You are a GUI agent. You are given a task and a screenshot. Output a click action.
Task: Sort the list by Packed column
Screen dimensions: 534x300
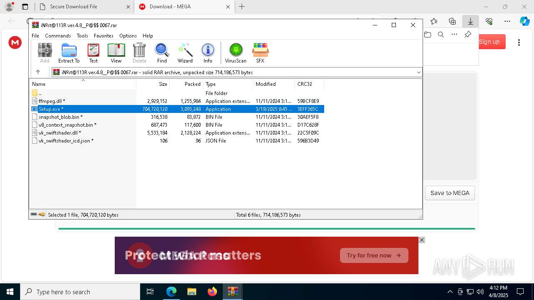(x=186, y=84)
